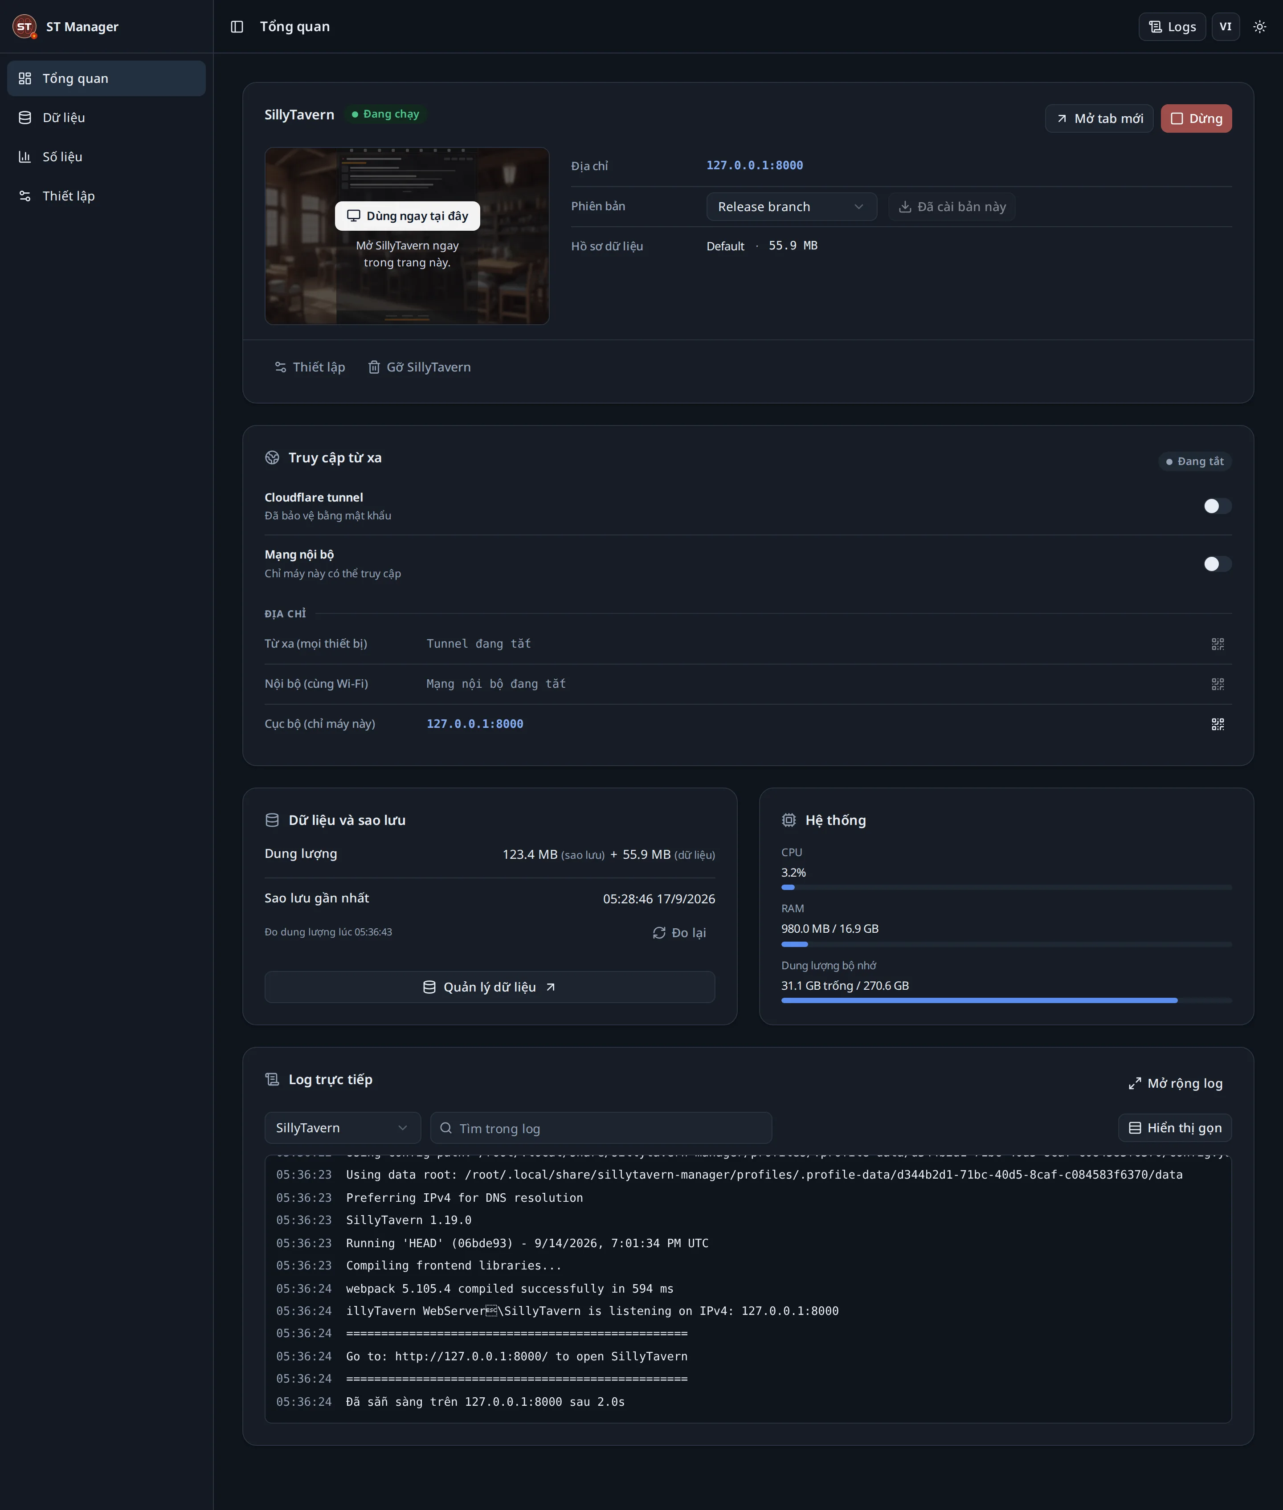Screen dimensions: 1283x1510
Task: Click the Dung lượng bộ nhớ storage bar
Action: coord(1007,1001)
